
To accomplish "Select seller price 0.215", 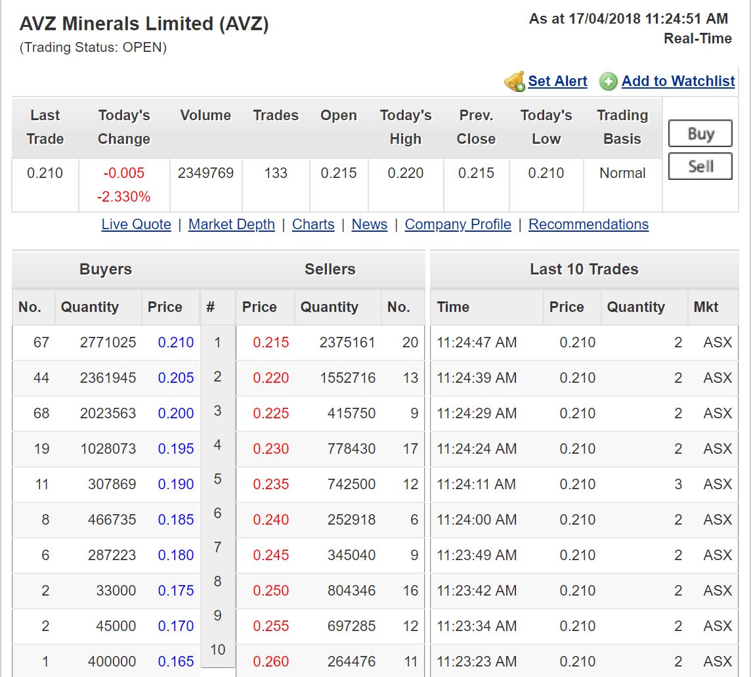I will point(271,343).
